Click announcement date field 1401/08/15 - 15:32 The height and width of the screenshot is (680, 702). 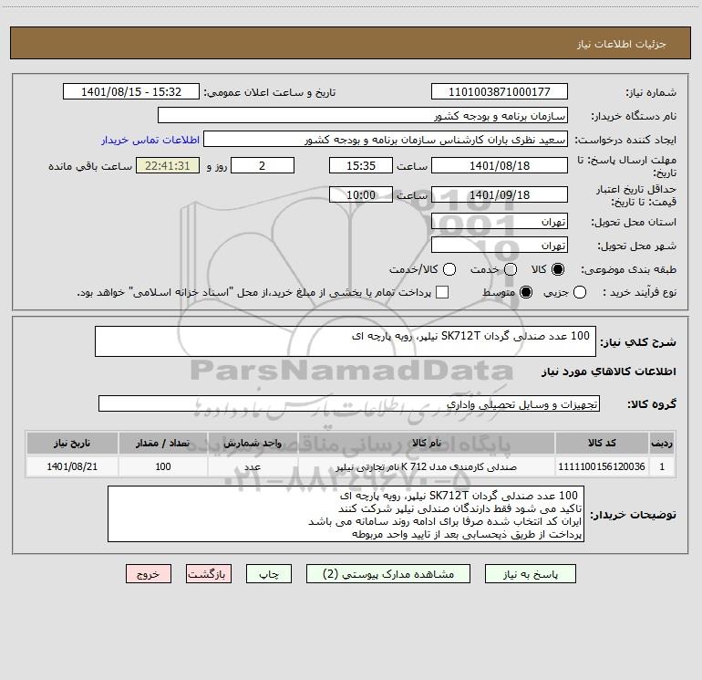[130, 91]
